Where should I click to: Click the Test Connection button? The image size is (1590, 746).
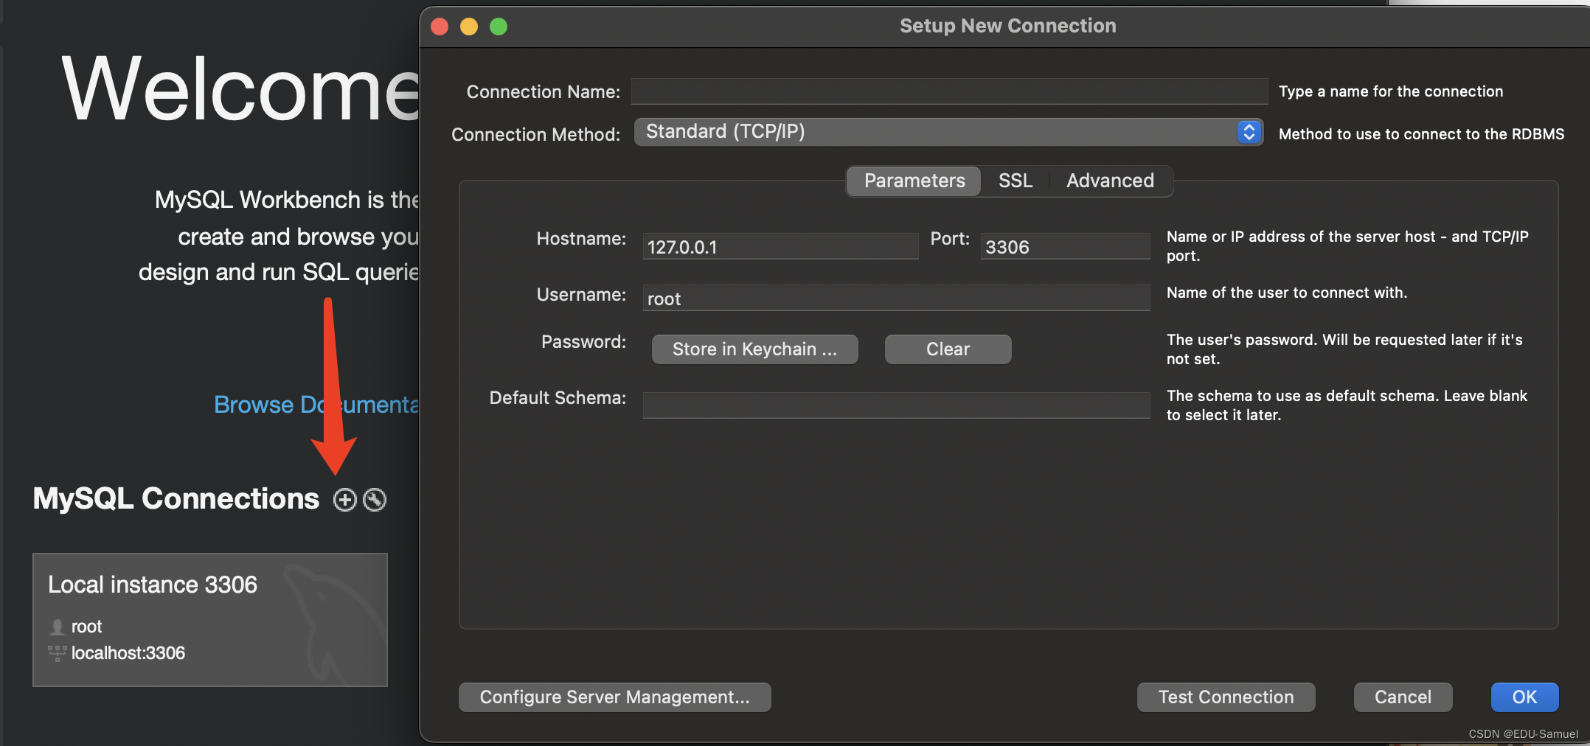tap(1226, 697)
